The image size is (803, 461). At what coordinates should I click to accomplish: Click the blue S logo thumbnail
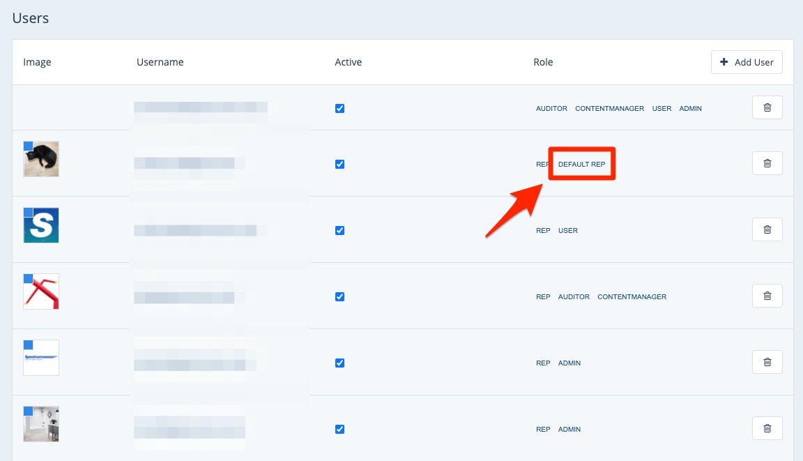click(41, 225)
